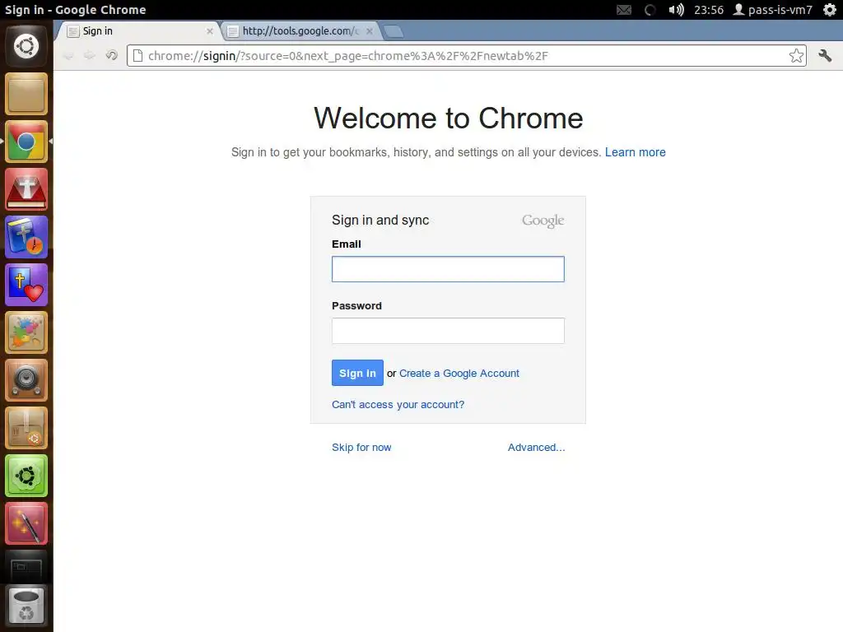Open the Advanced... link

[537, 447]
